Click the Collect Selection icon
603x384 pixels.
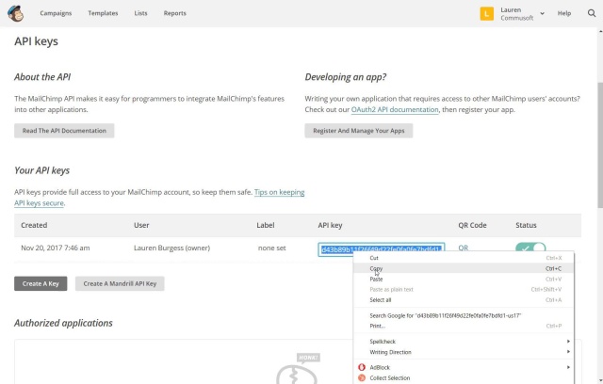point(362,377)
